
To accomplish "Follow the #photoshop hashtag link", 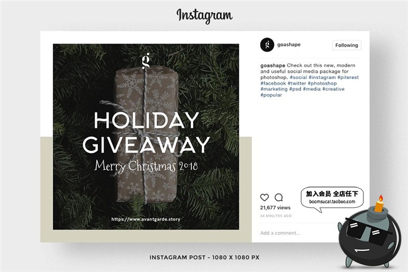I will (322, 83).
